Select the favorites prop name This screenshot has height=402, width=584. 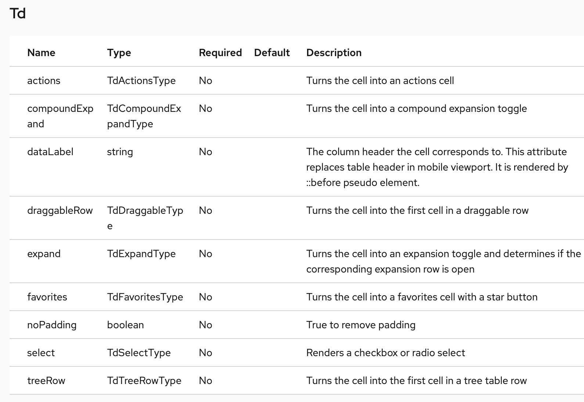[47, 297]
